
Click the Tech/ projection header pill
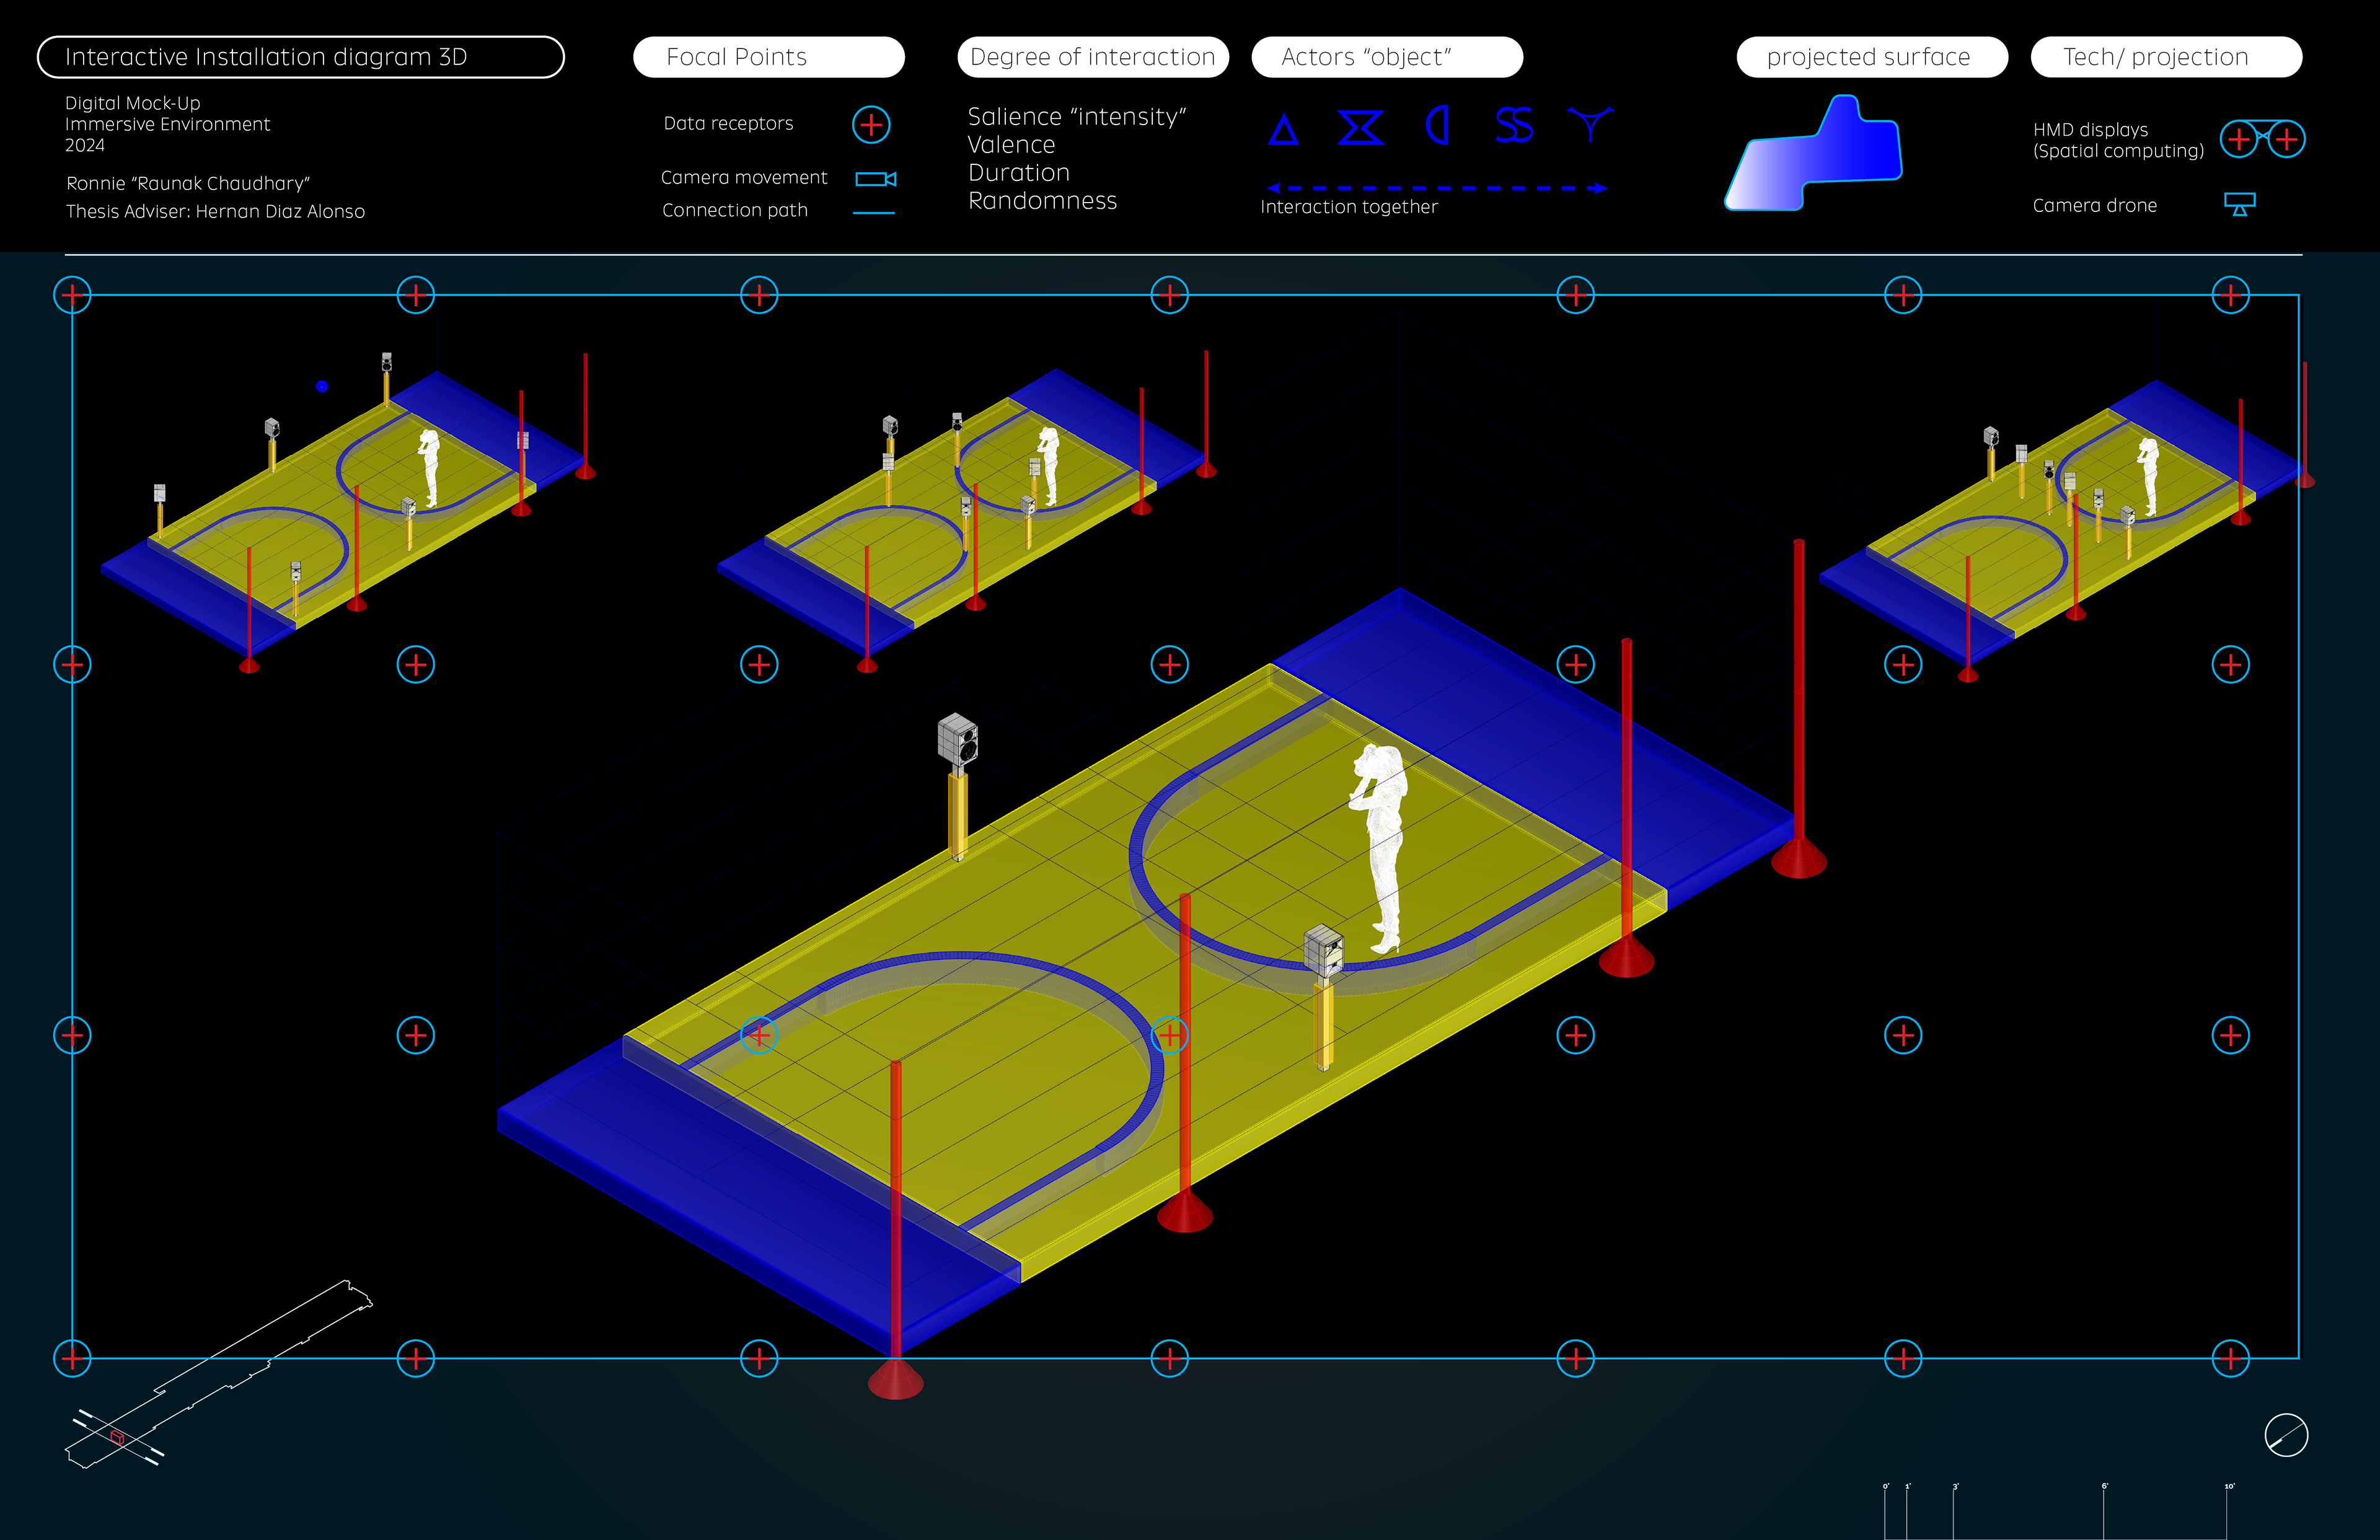(x=2166, y=57)
